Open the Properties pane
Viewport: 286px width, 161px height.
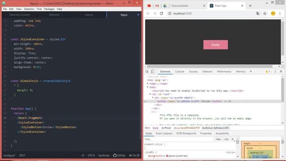[206, 133]
